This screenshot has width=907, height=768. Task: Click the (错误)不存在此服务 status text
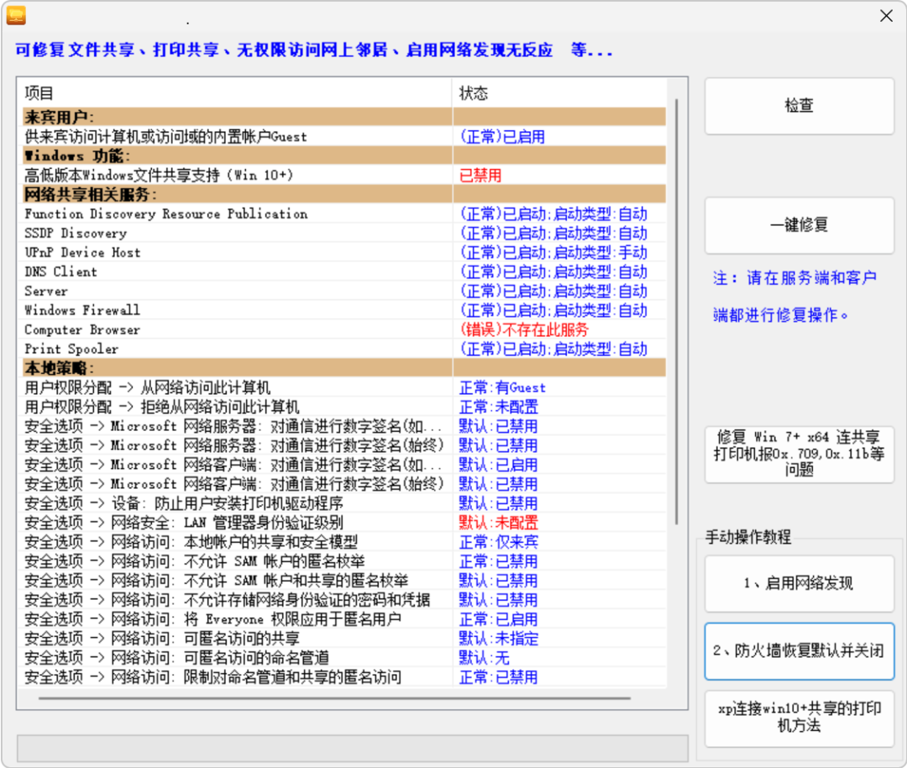(x=524, y=330)
